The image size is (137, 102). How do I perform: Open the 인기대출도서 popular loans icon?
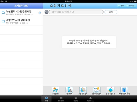tap(110, 90)
